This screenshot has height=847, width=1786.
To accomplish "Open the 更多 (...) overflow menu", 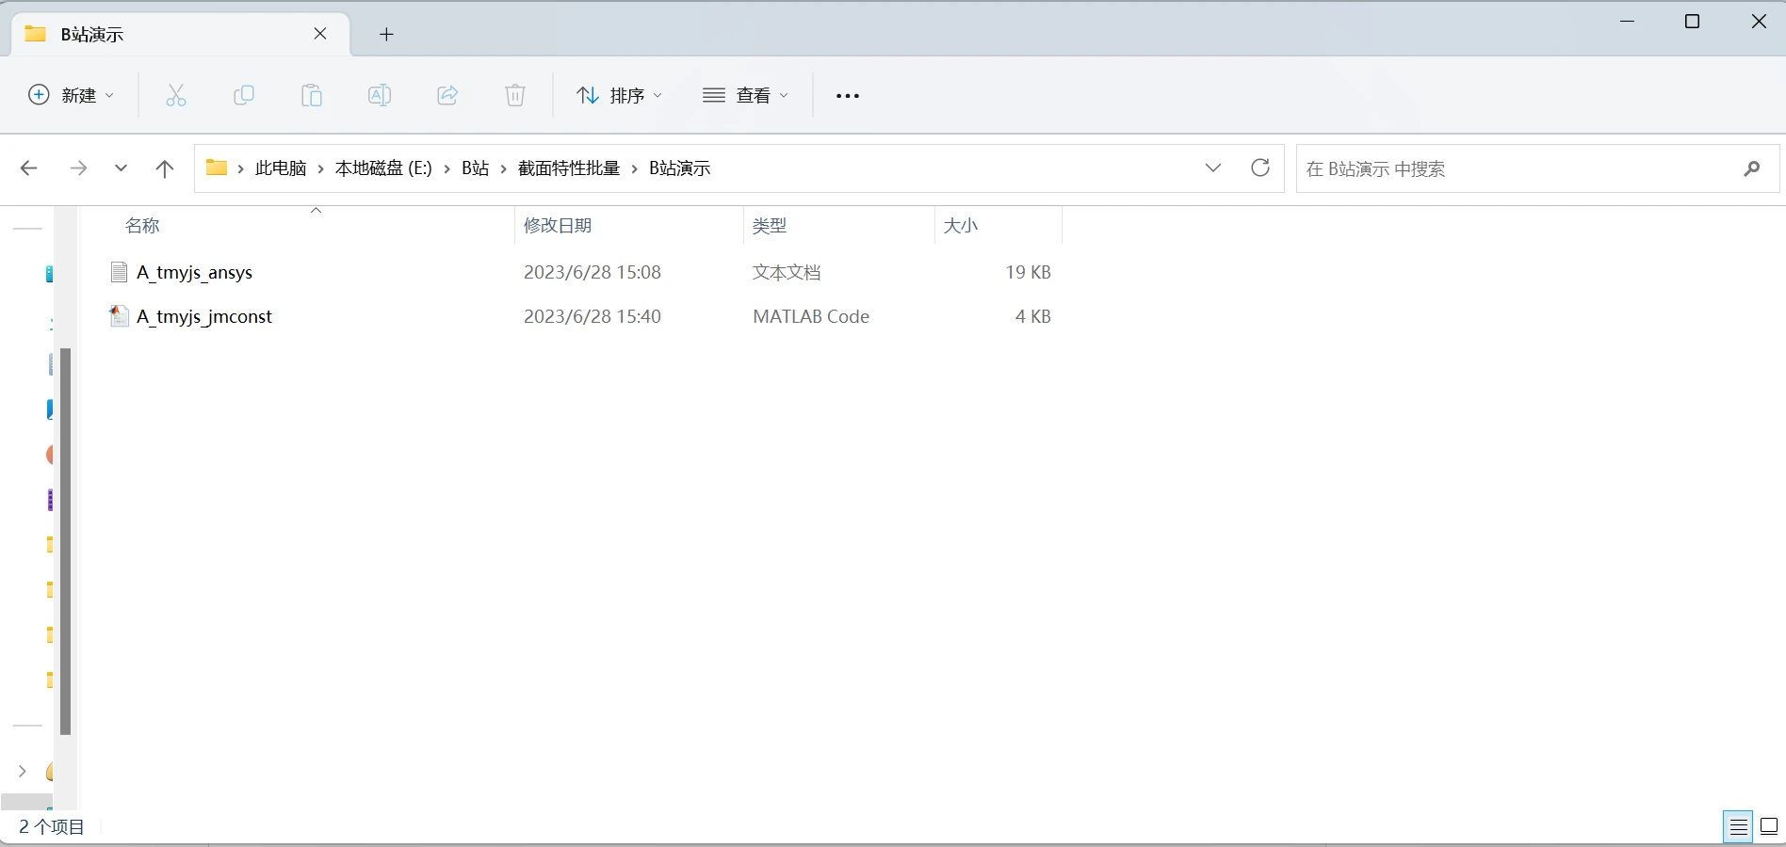I will point(847,95).
